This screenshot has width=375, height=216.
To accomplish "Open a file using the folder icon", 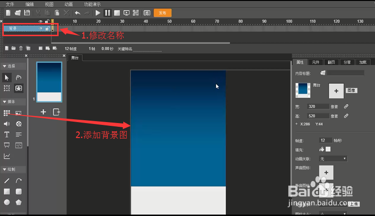I will 18,13.
